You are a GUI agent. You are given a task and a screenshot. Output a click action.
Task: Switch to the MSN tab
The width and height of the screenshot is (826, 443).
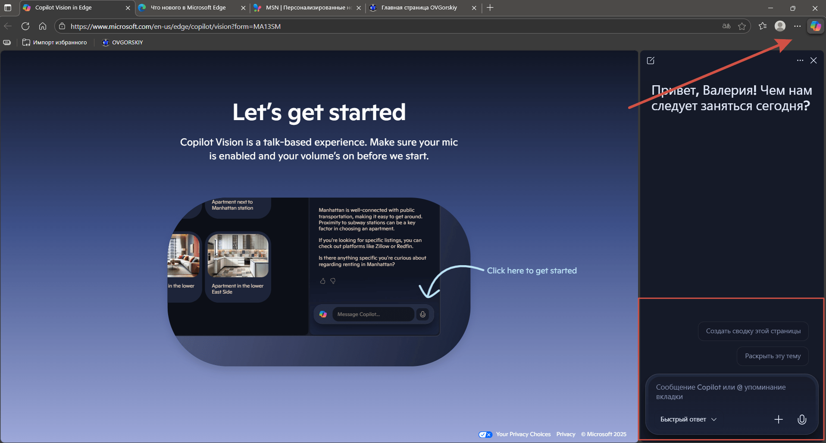click(307, 8)
